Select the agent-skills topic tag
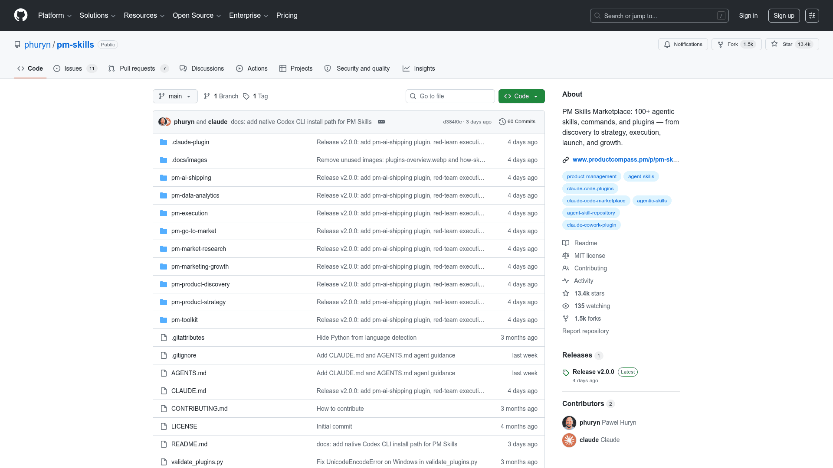This screenshot has width=833, height=468. coord(641,176)
